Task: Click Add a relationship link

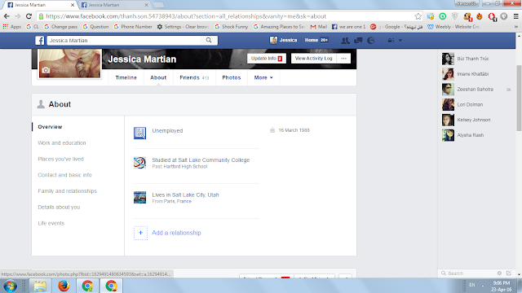Action: (x=176, y=233)
